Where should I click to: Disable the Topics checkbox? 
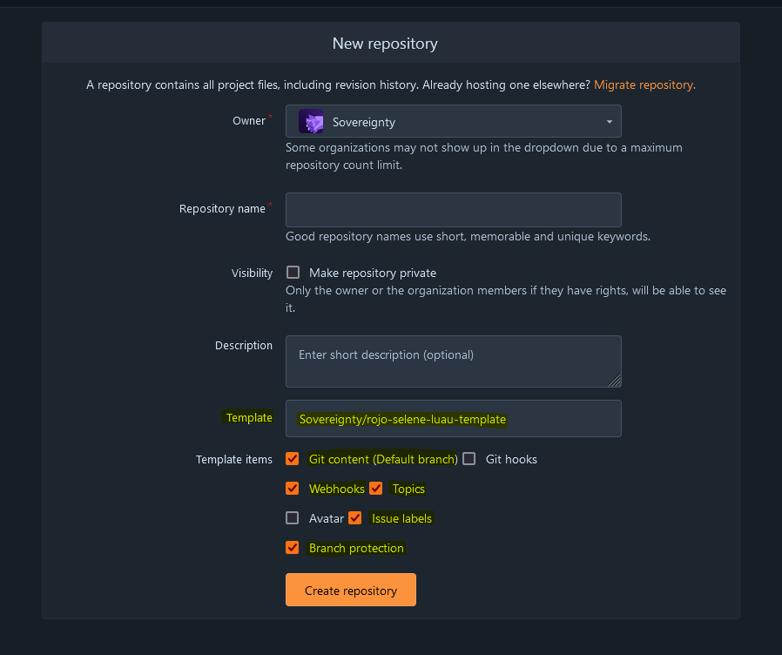tap(376, 489)
